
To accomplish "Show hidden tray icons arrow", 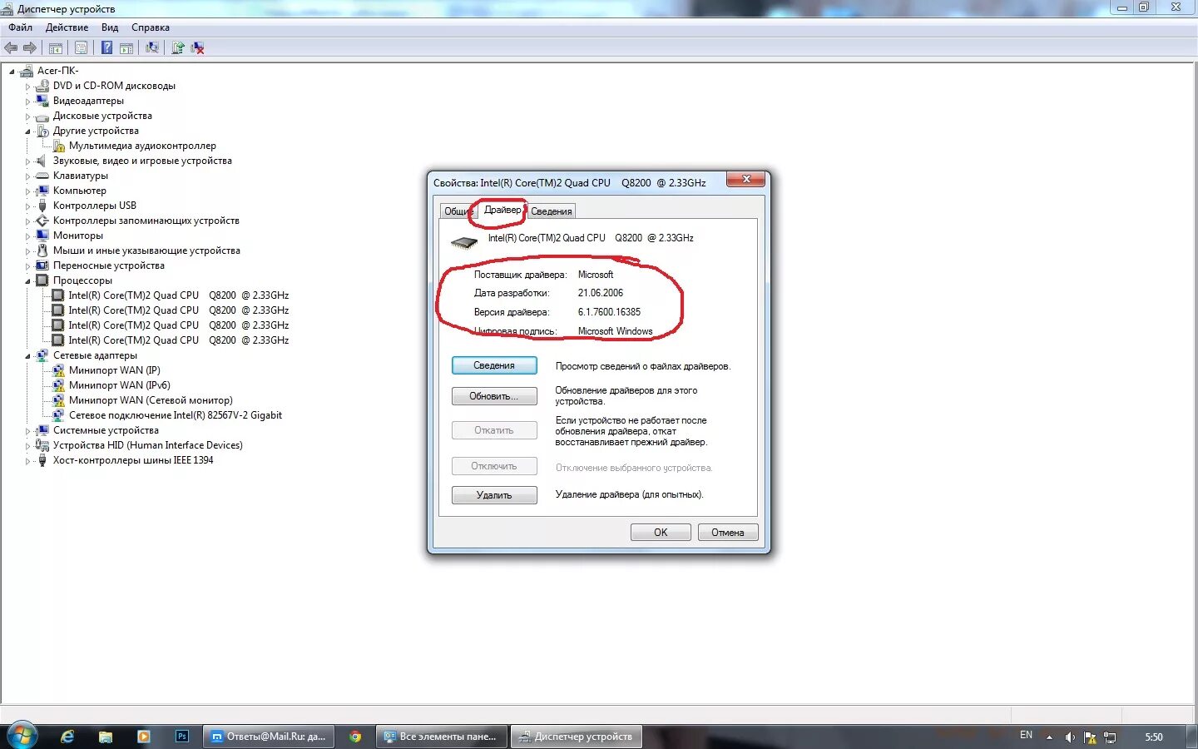I will [x=1049, y=737].
